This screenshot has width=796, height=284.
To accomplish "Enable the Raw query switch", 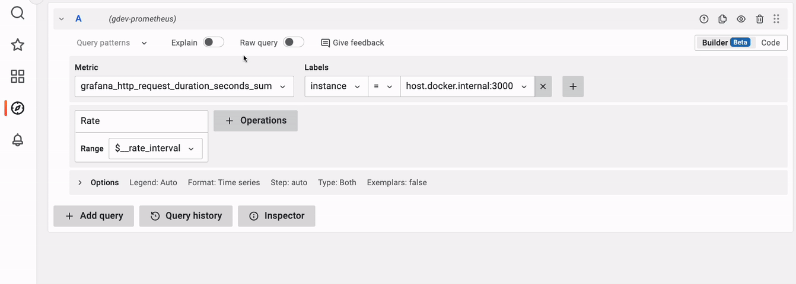I will point(294,43).
